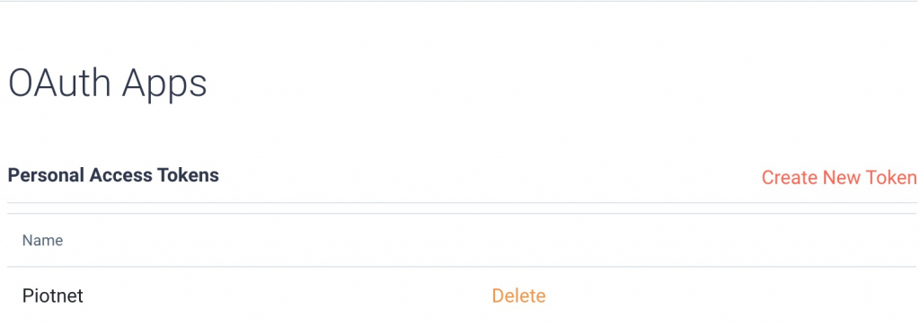Click the Personal Access Tokens section title
Screen dimensions: 920x327
[113, 175]
